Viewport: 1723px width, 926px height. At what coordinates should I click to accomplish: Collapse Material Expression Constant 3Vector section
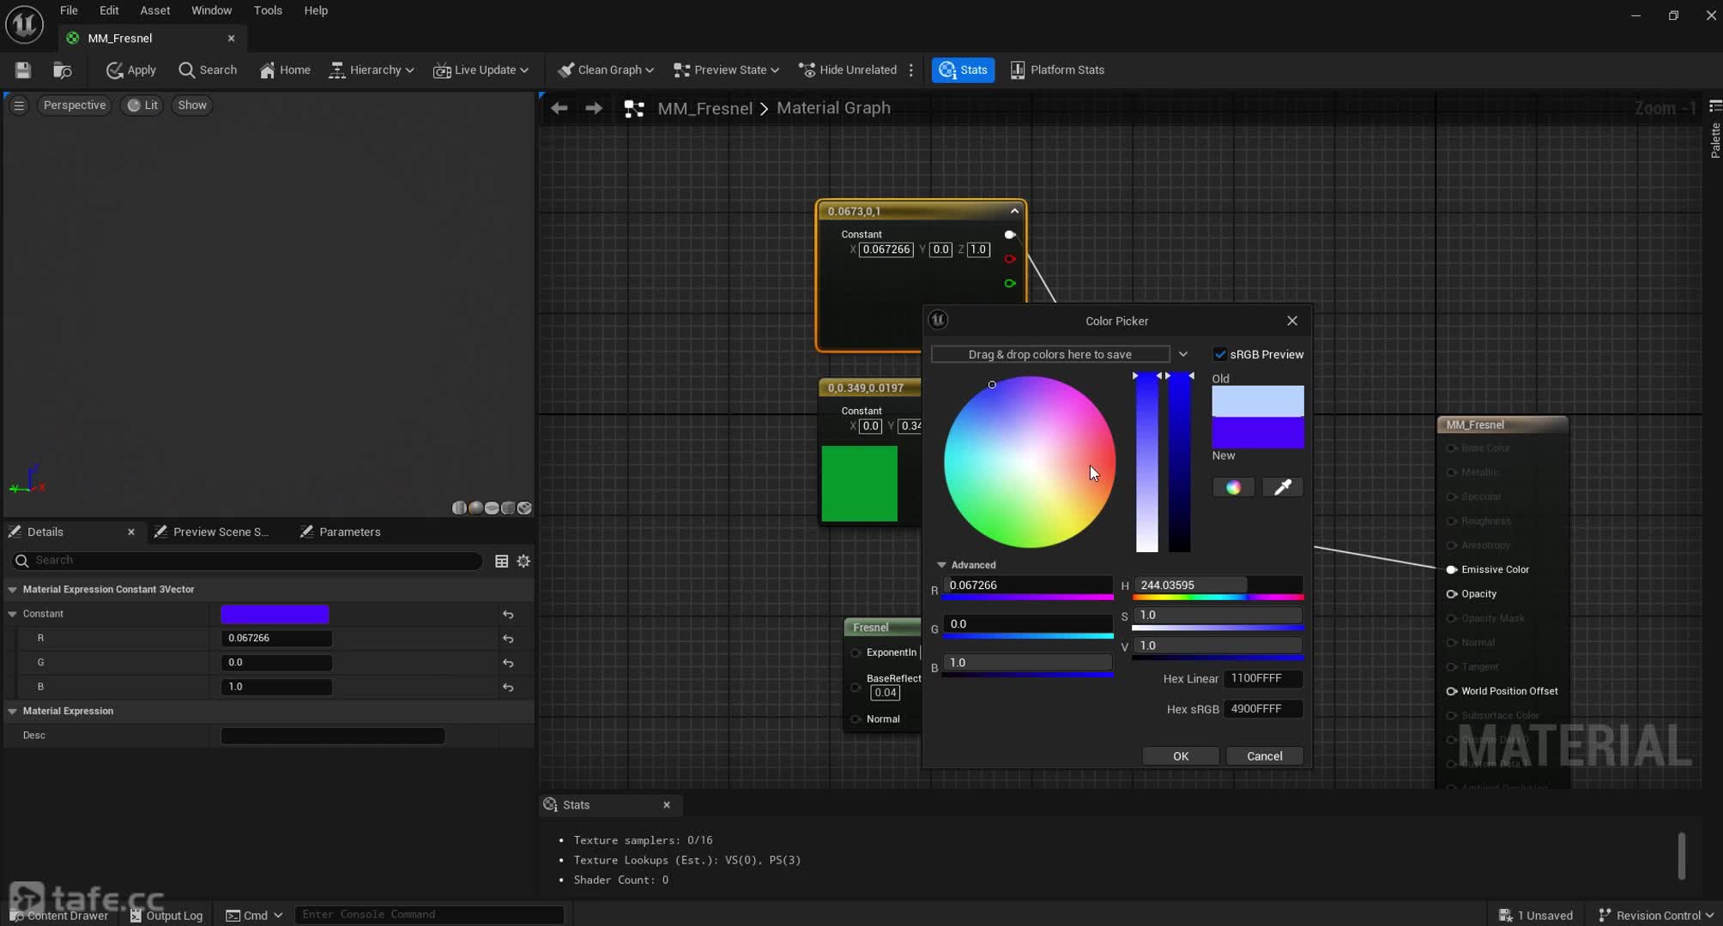[x=13, y=590]
